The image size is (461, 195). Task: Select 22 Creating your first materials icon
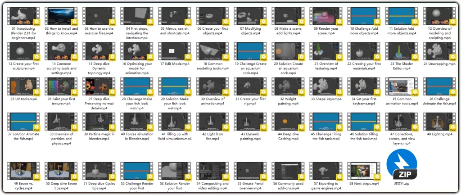(x=364, y=51)
